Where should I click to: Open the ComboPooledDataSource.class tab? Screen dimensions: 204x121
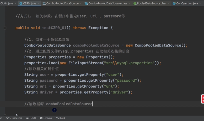pos(108,3)
